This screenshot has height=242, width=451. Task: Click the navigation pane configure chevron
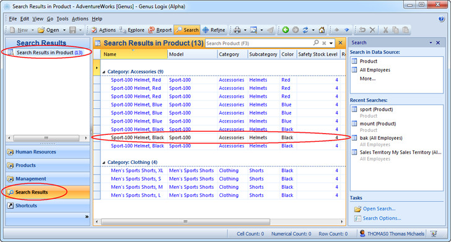[x=87, y=217]
